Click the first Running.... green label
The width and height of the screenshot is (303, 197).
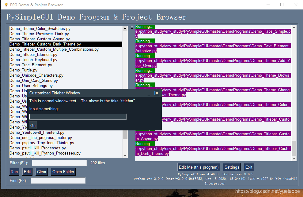point(145,27)
